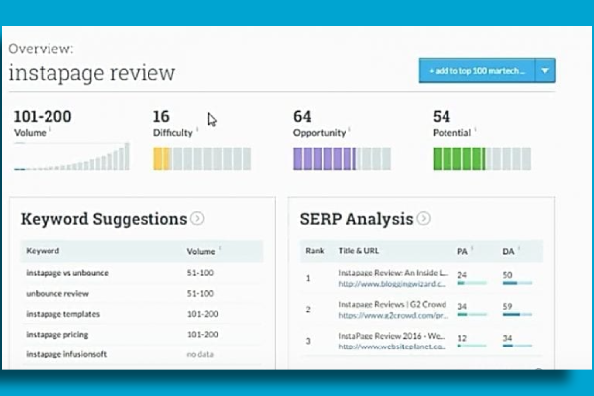This screenshot has height=396, width=594.
Task: Select keyword 'instapage vs unbounce'
Action: tap(67, 273)
